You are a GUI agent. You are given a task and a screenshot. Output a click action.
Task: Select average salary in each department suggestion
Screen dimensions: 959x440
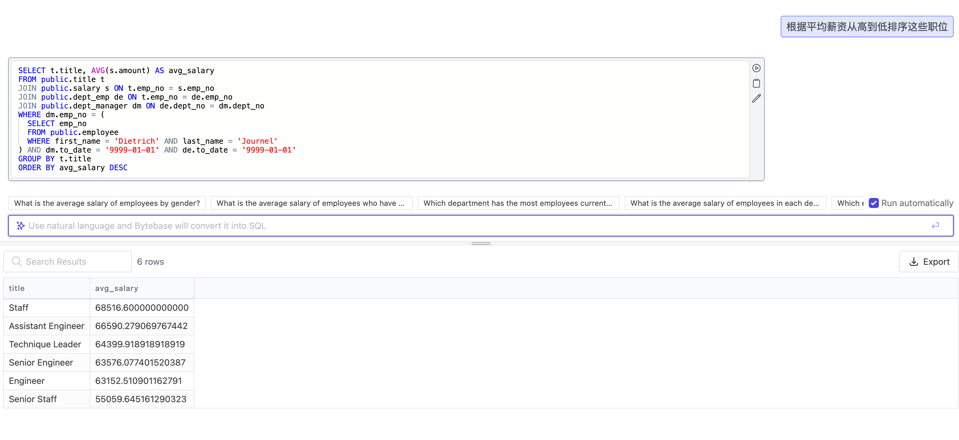725,203
